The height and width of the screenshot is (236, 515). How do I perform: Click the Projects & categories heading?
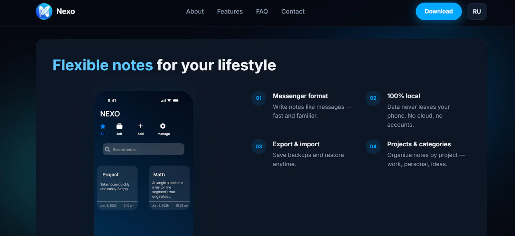pos(419,144)
